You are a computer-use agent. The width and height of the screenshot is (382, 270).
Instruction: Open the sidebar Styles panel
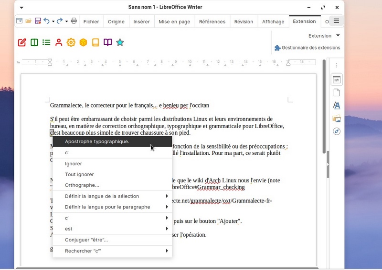tap(337, 106)
